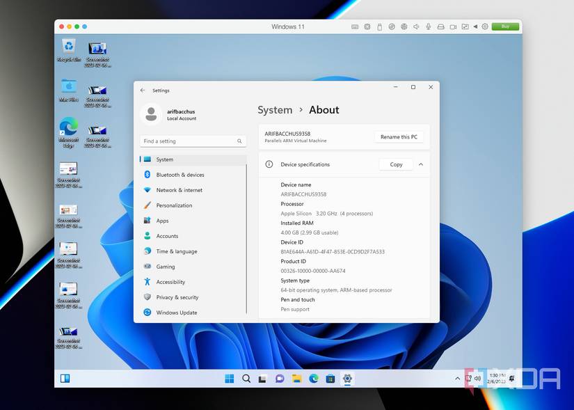
Task: Go to Windows Update settings page
Action: [176, 313]
